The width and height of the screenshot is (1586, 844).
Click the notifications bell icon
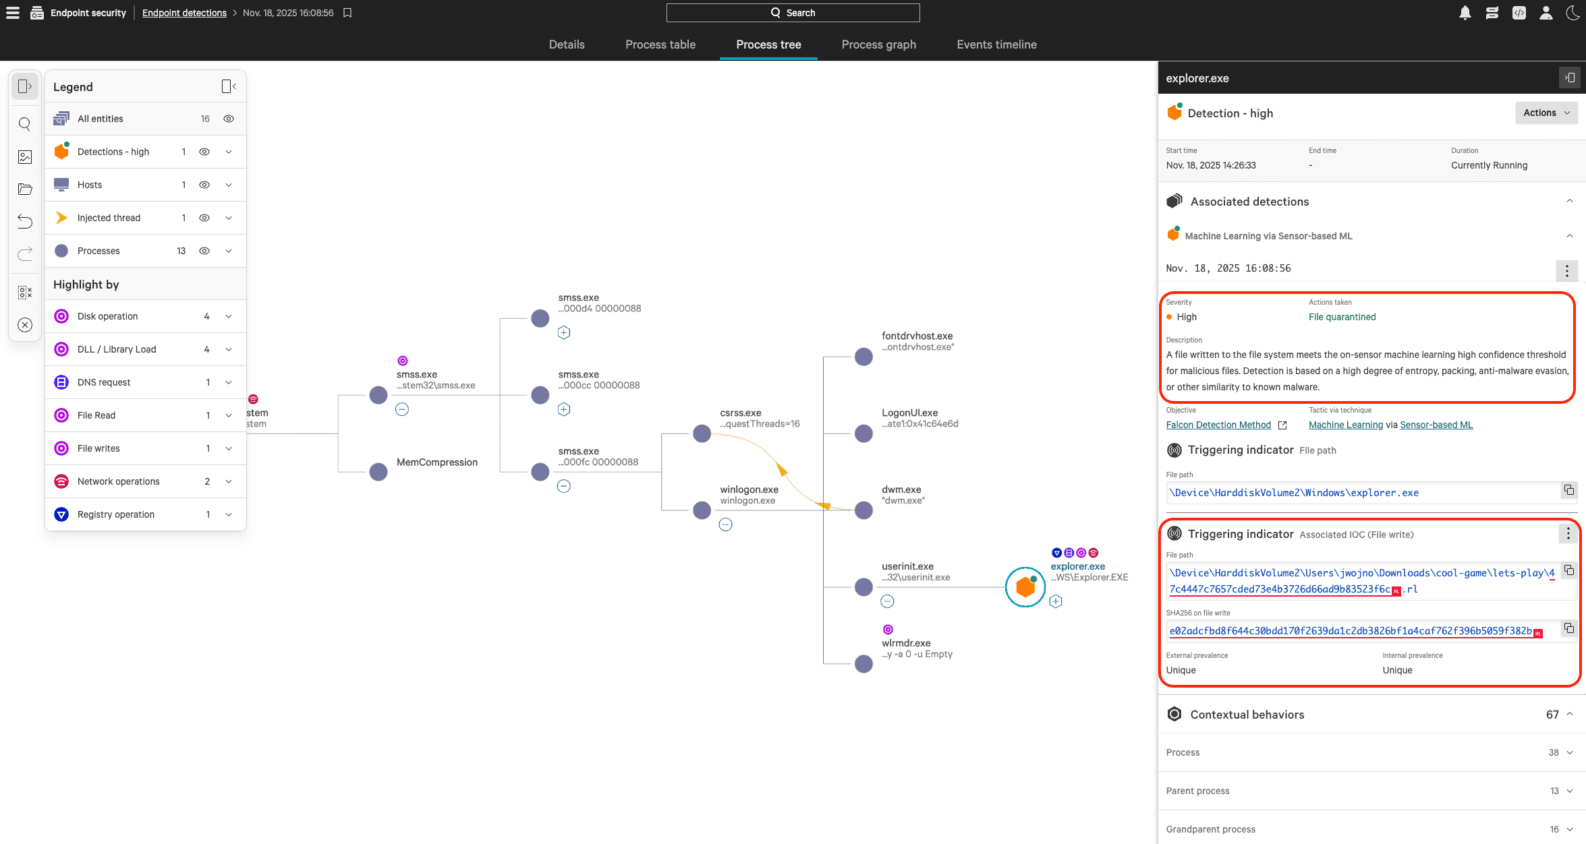point(1465,13)
